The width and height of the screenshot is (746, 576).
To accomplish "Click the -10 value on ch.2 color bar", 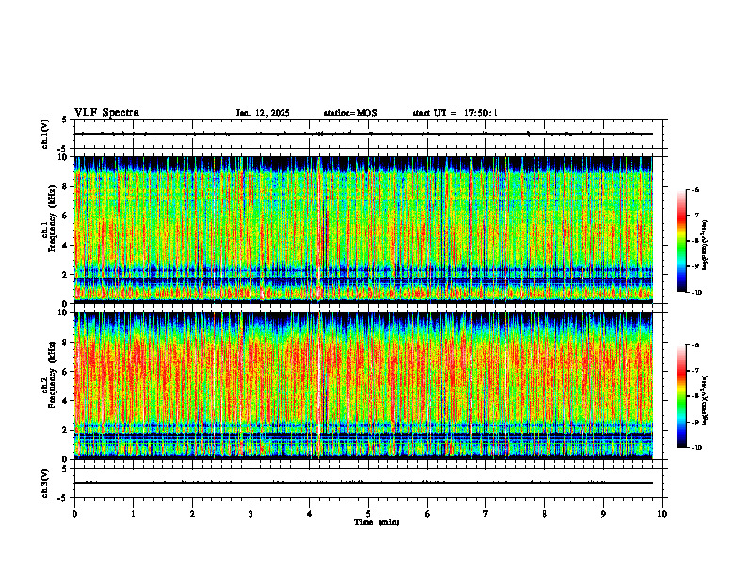I will (696, 447).
